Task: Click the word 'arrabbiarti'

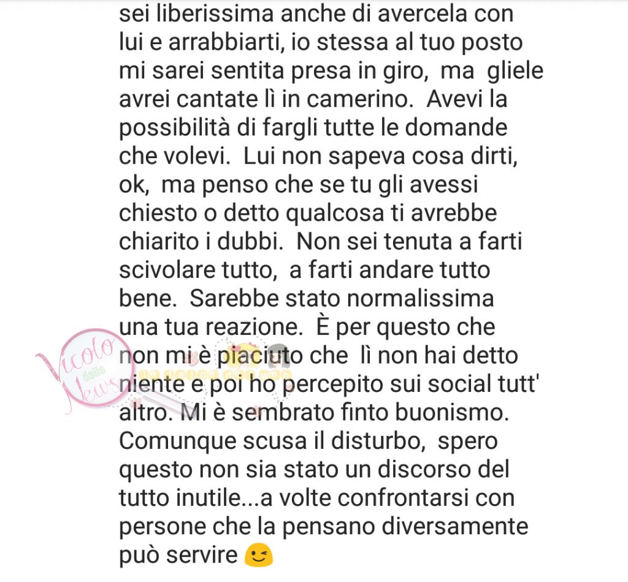Action: (x=227, y=42)
